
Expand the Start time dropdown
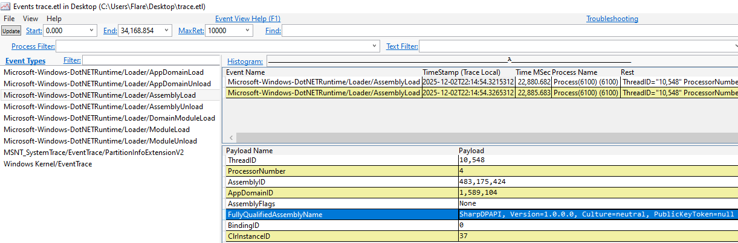click(92, 31)
